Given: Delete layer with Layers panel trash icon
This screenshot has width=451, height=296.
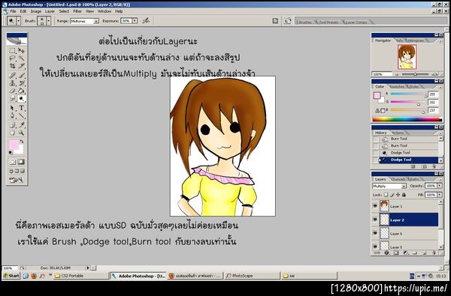Looking at the screenshot, I should pyautogui.click(x=434, y=253).
